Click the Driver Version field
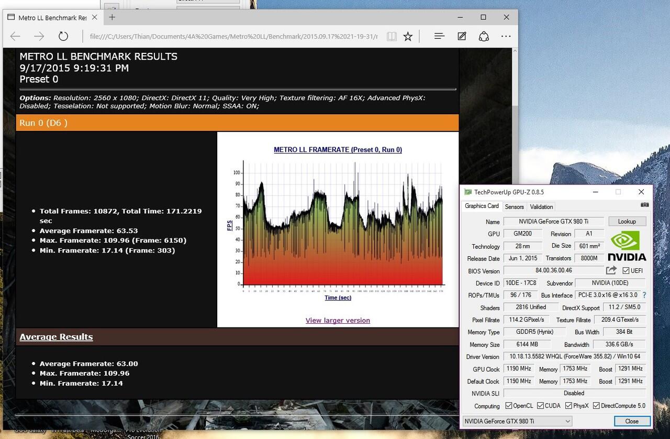Screen dimensions: 670x439 coord(575,356)
